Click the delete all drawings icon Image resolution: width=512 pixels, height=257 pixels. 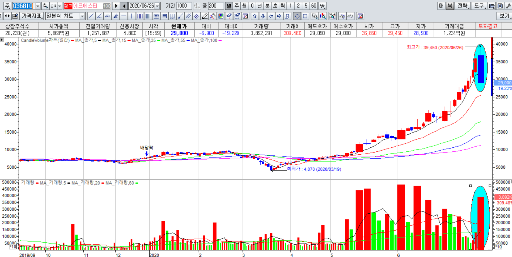pos(245,16)
